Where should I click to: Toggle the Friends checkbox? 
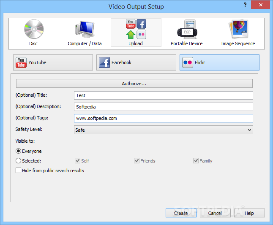[136, 161]
